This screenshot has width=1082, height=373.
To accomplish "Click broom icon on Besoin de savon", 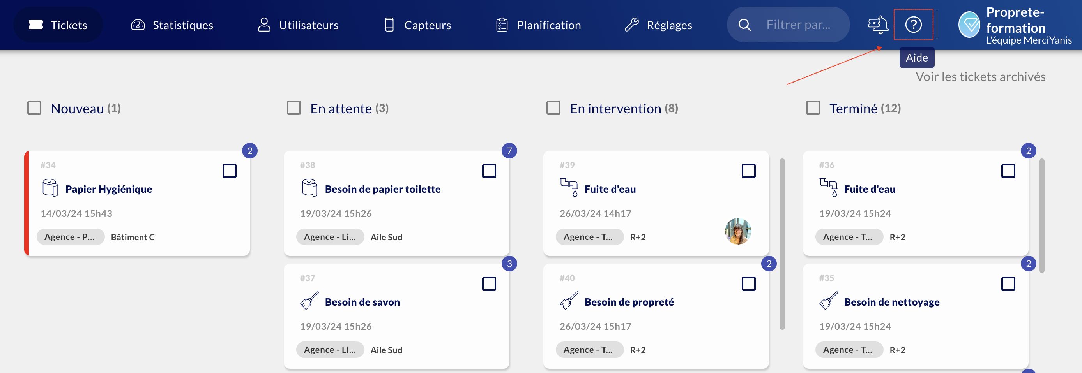I will tap(309, 301).
